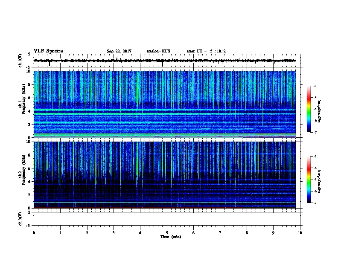Screen dimensions: 338x261
Task: Click the ch.1 waveform trace panel
Action: (x=167, y=61)
